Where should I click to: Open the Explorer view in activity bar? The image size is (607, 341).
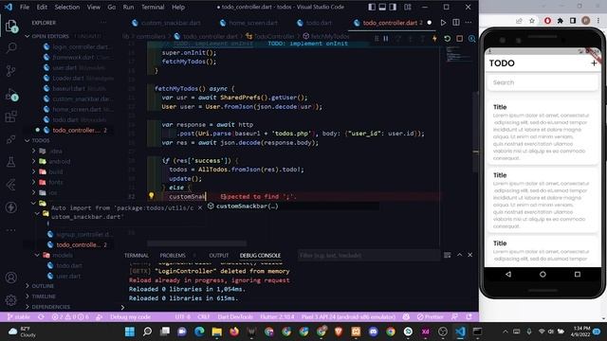click(11, 26)
